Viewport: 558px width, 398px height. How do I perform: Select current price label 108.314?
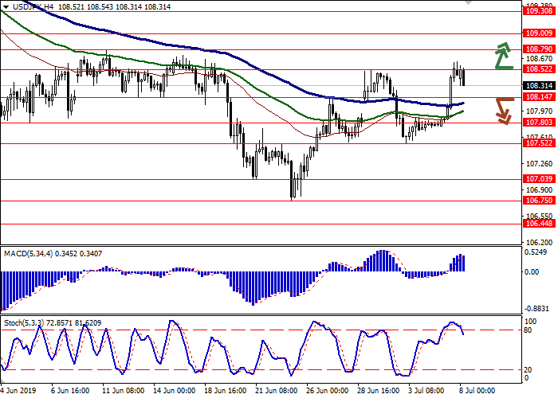pos(539,85)
